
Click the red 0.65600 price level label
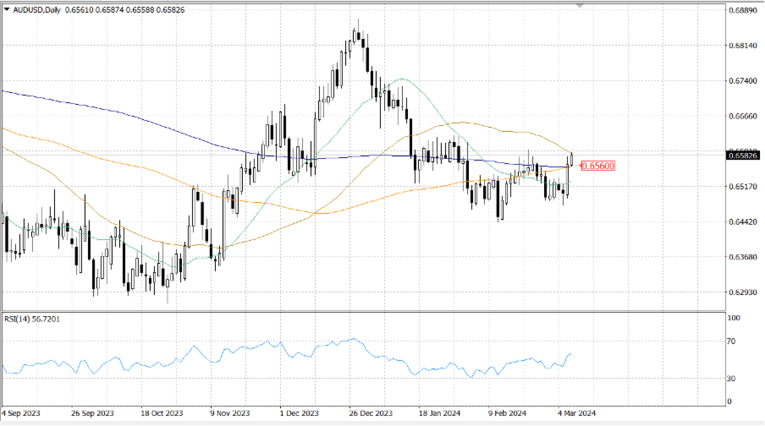598,166
